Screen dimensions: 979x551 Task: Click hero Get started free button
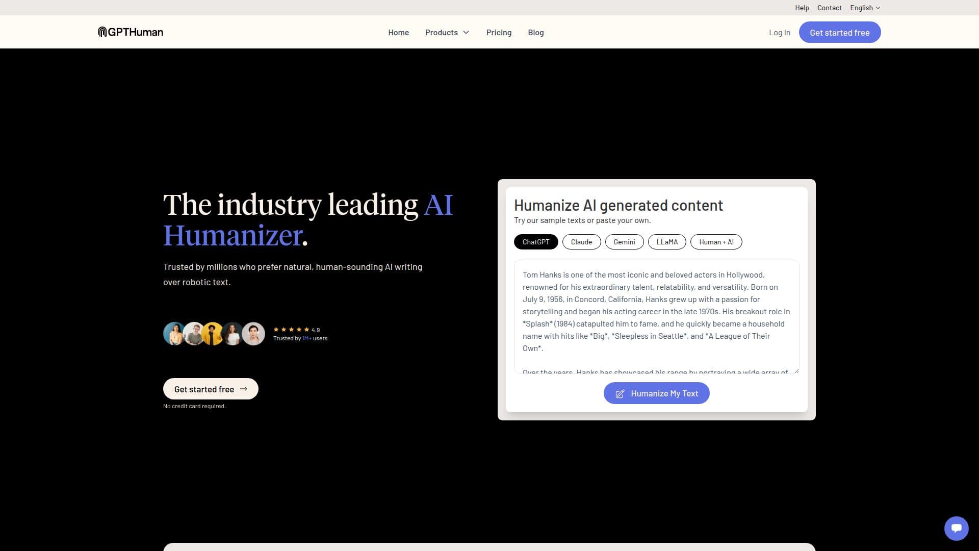[211, 389]
